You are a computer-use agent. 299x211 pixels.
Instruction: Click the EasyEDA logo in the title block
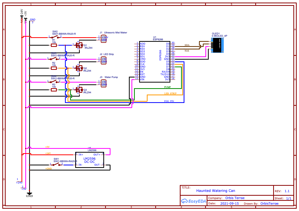tap(193, 201)
